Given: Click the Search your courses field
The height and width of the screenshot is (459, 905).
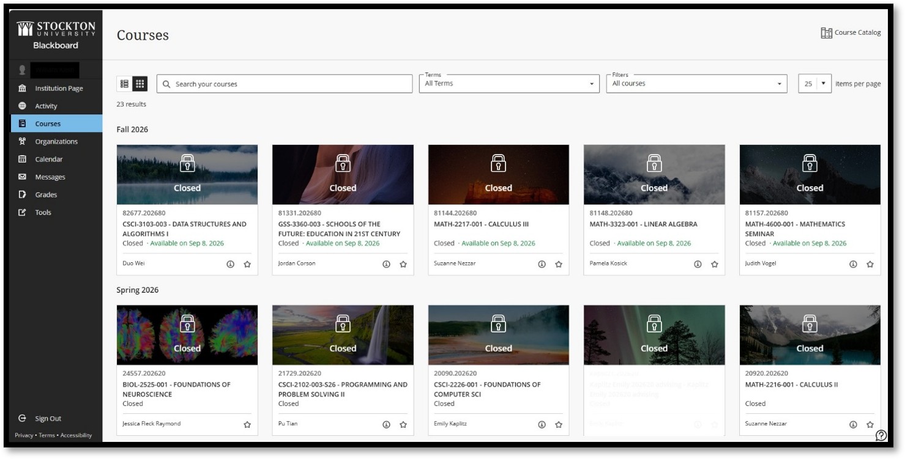Looking at the screenshot, I should click(x=285, y=84).
